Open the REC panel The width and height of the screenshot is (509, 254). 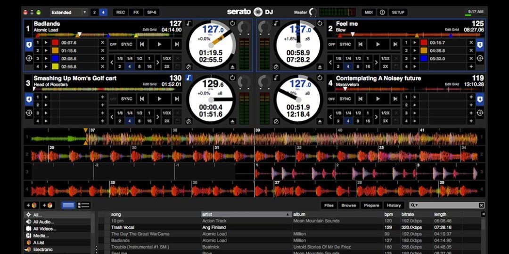pyautogui.click(x=121, y=12)
